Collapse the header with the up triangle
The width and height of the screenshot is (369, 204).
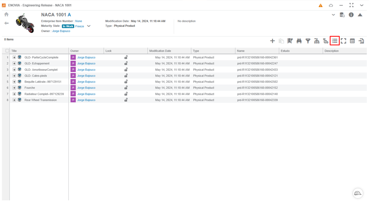[360, 15]
